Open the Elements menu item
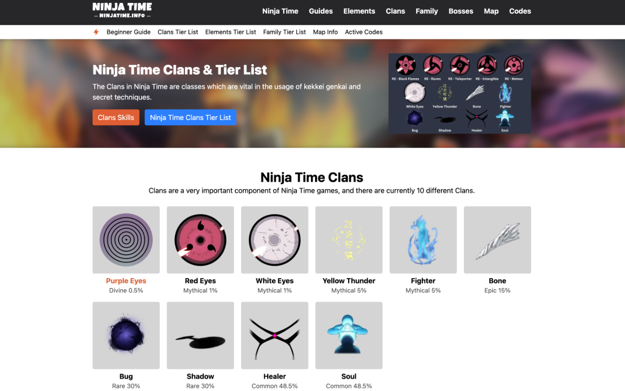The width and height of the screenshot is (625, 391). [x=359, y=11]
